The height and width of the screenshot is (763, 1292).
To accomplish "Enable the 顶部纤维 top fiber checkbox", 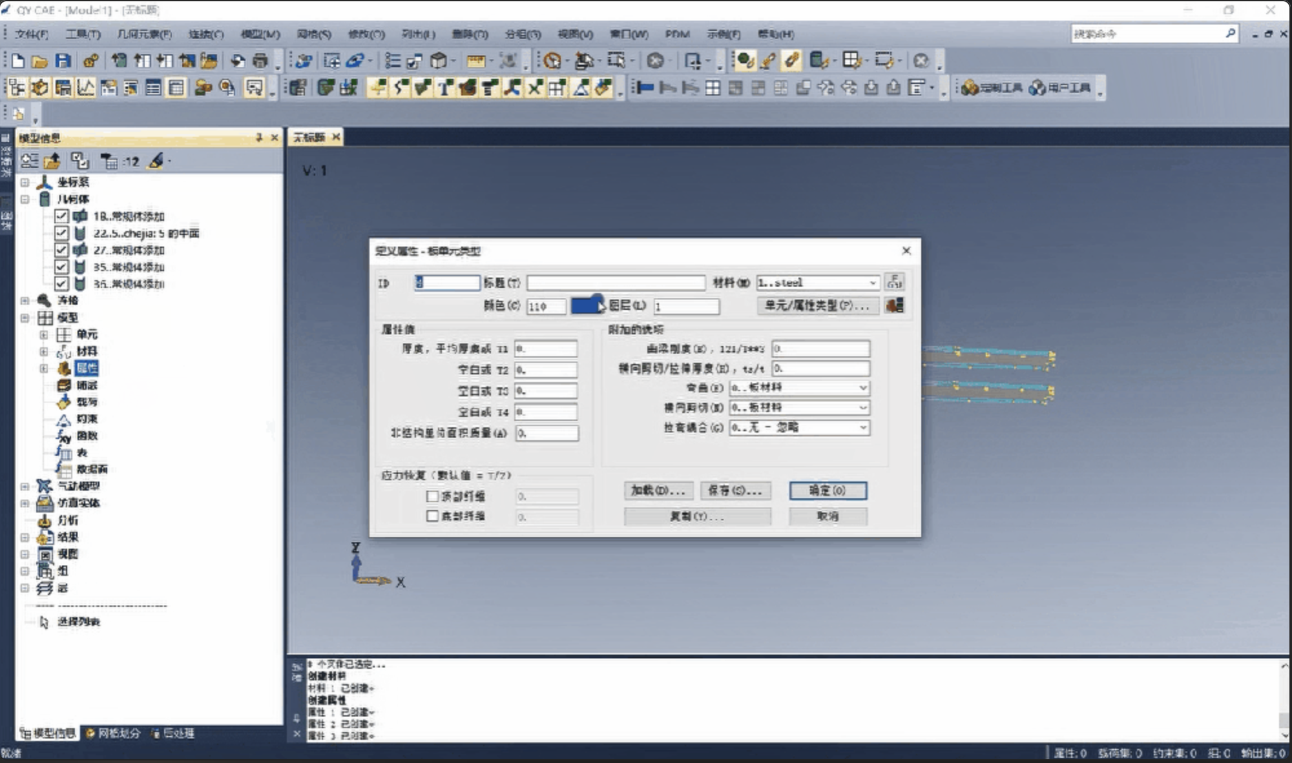I will 433,496.
